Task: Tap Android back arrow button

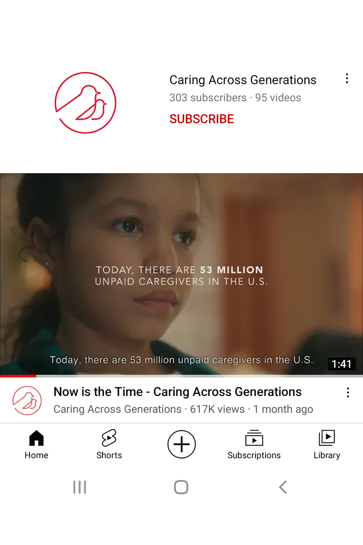Action: point(283,487)
